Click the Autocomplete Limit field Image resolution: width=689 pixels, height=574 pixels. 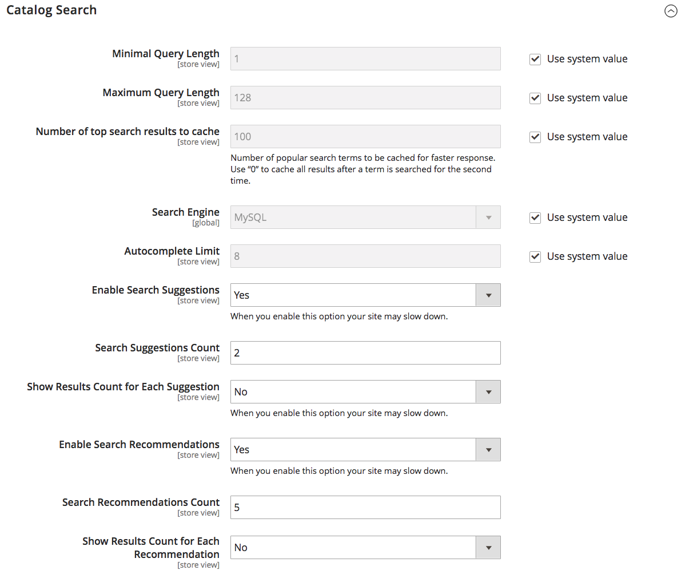pos(365,256)
